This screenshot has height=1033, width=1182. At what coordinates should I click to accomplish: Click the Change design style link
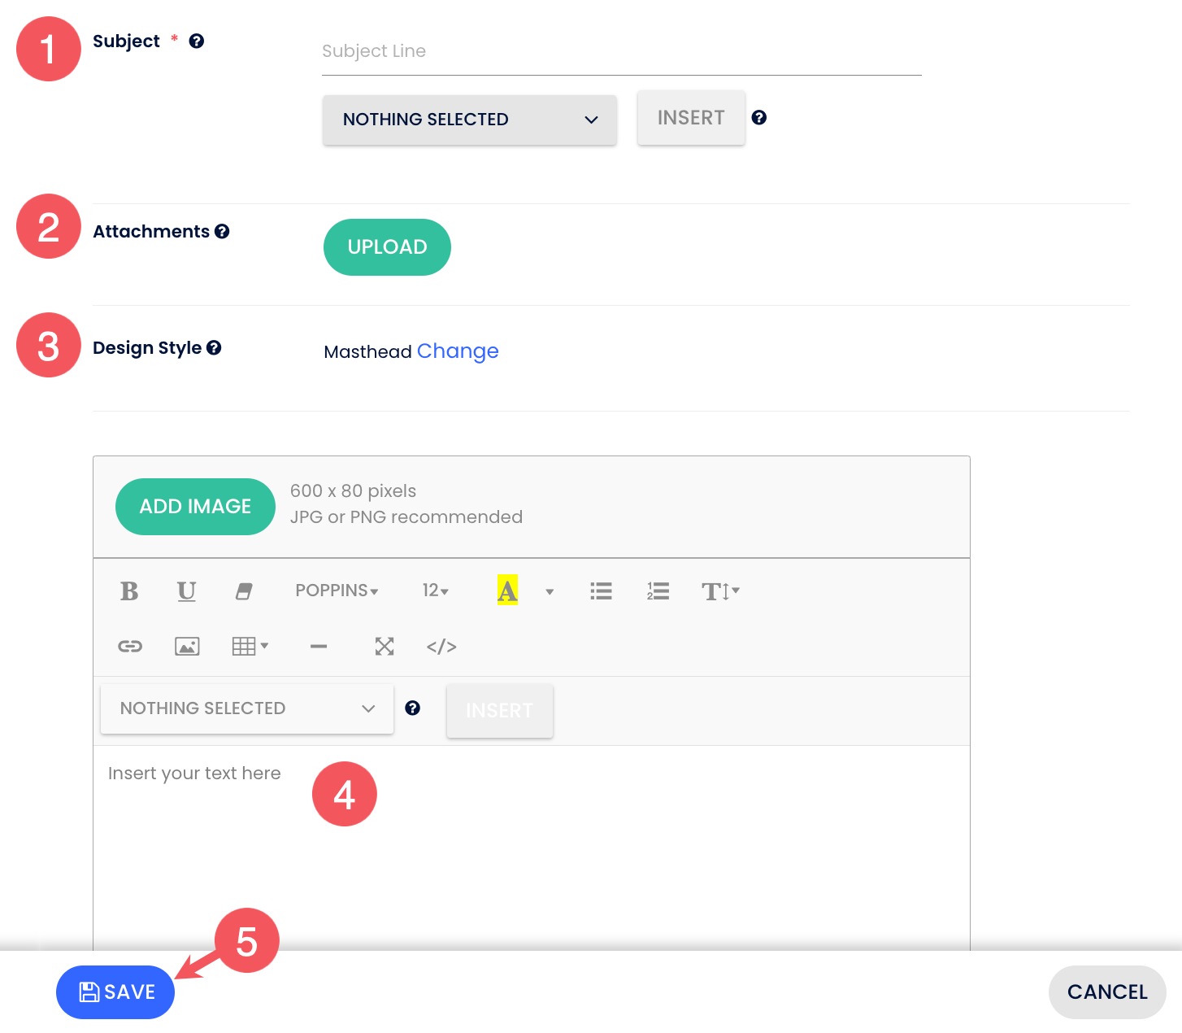[458, 351]
